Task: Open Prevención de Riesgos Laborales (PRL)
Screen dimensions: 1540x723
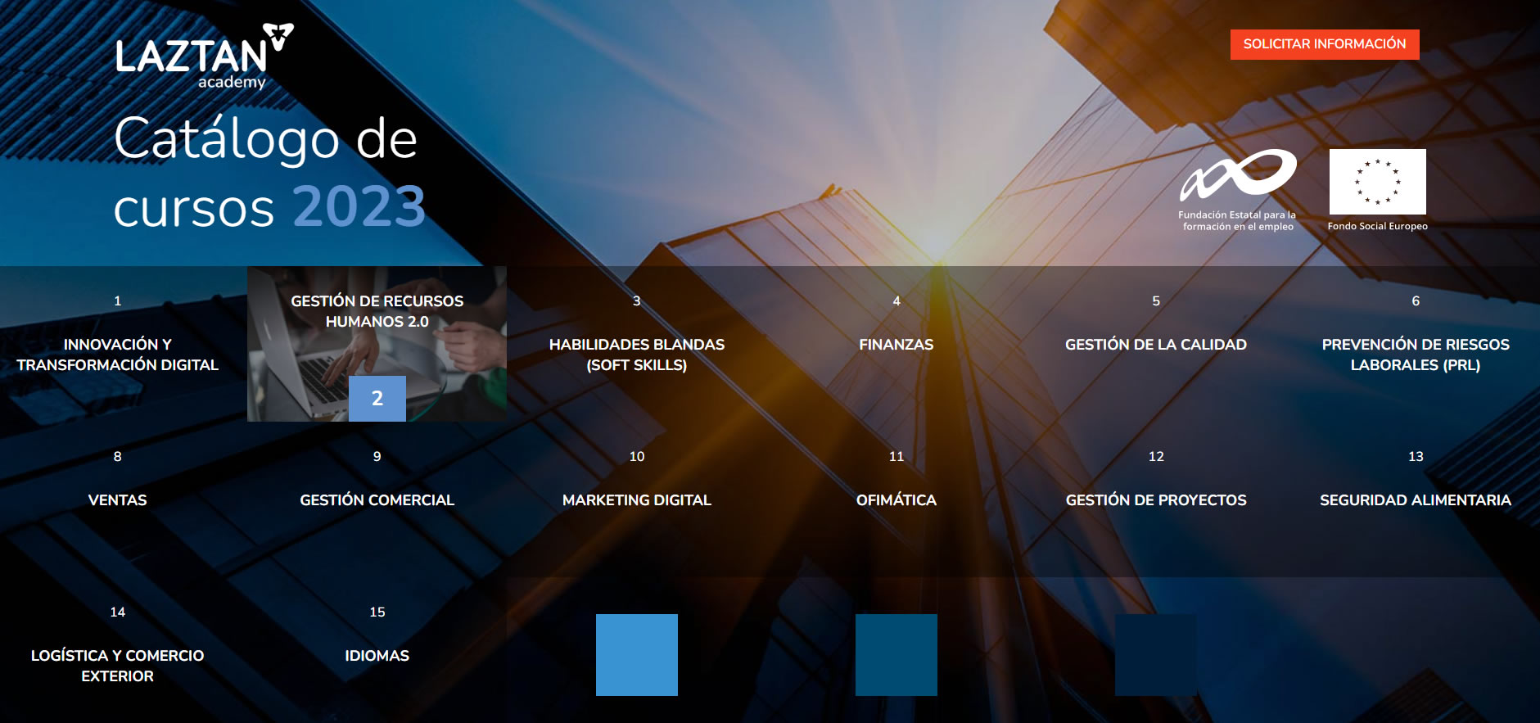Action: [1416, 355]
